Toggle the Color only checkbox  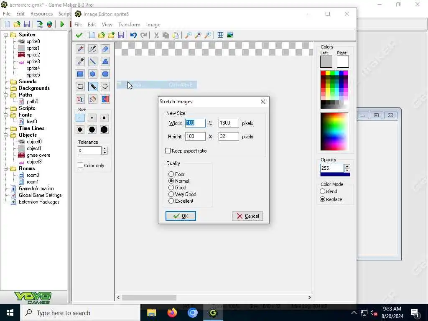click(x=81, y=166)
